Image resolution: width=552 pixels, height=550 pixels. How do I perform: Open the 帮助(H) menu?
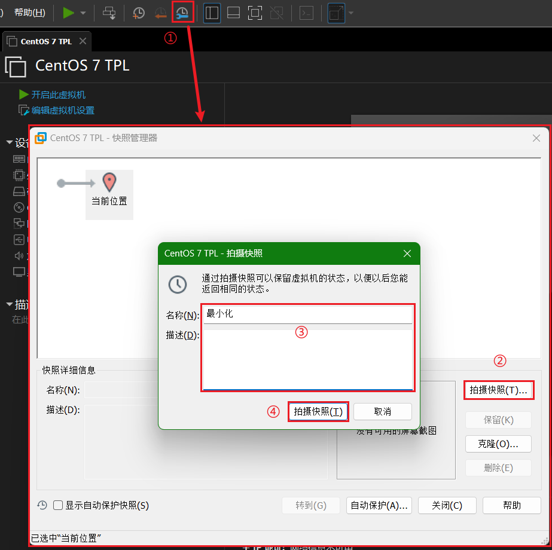pos(29,13)
